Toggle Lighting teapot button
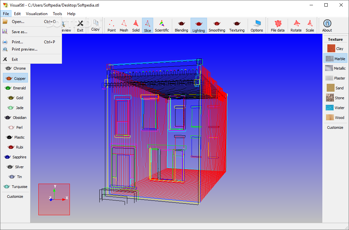Viewport: 349px width, 230px height. (x=198, y=26)
